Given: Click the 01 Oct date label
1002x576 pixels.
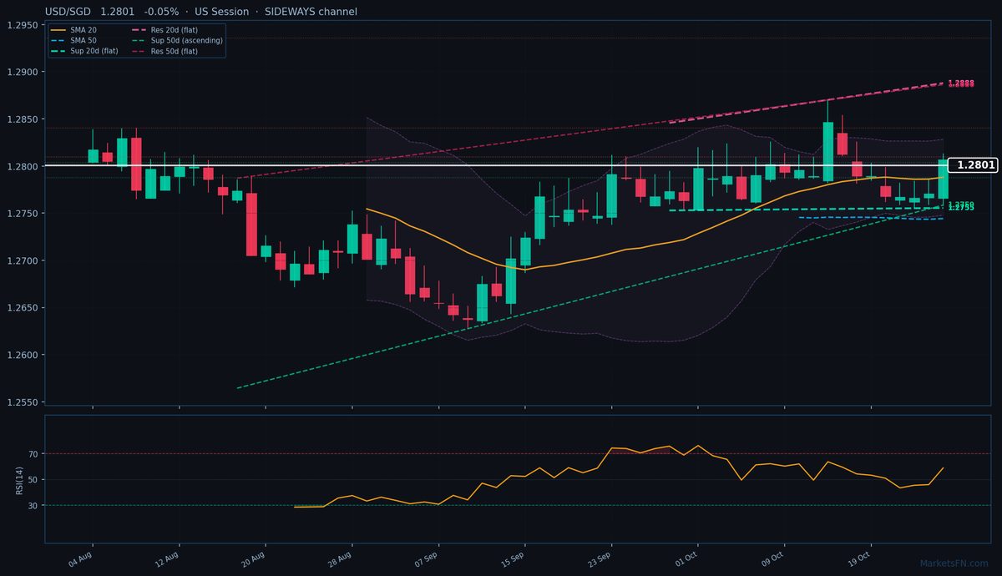Looking at the screenshot, I should 686,558.
